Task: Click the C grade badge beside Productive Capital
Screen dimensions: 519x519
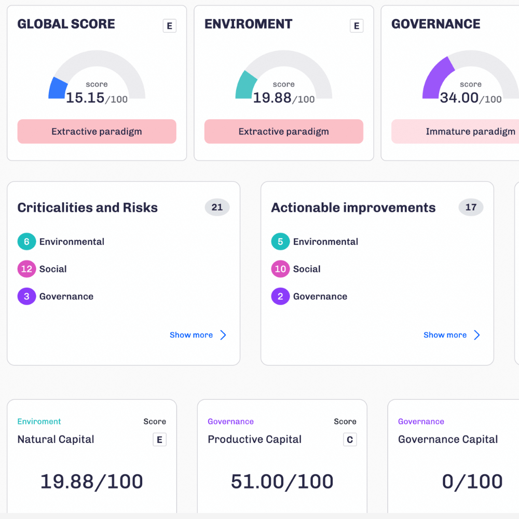Action: tap(350, 440)
